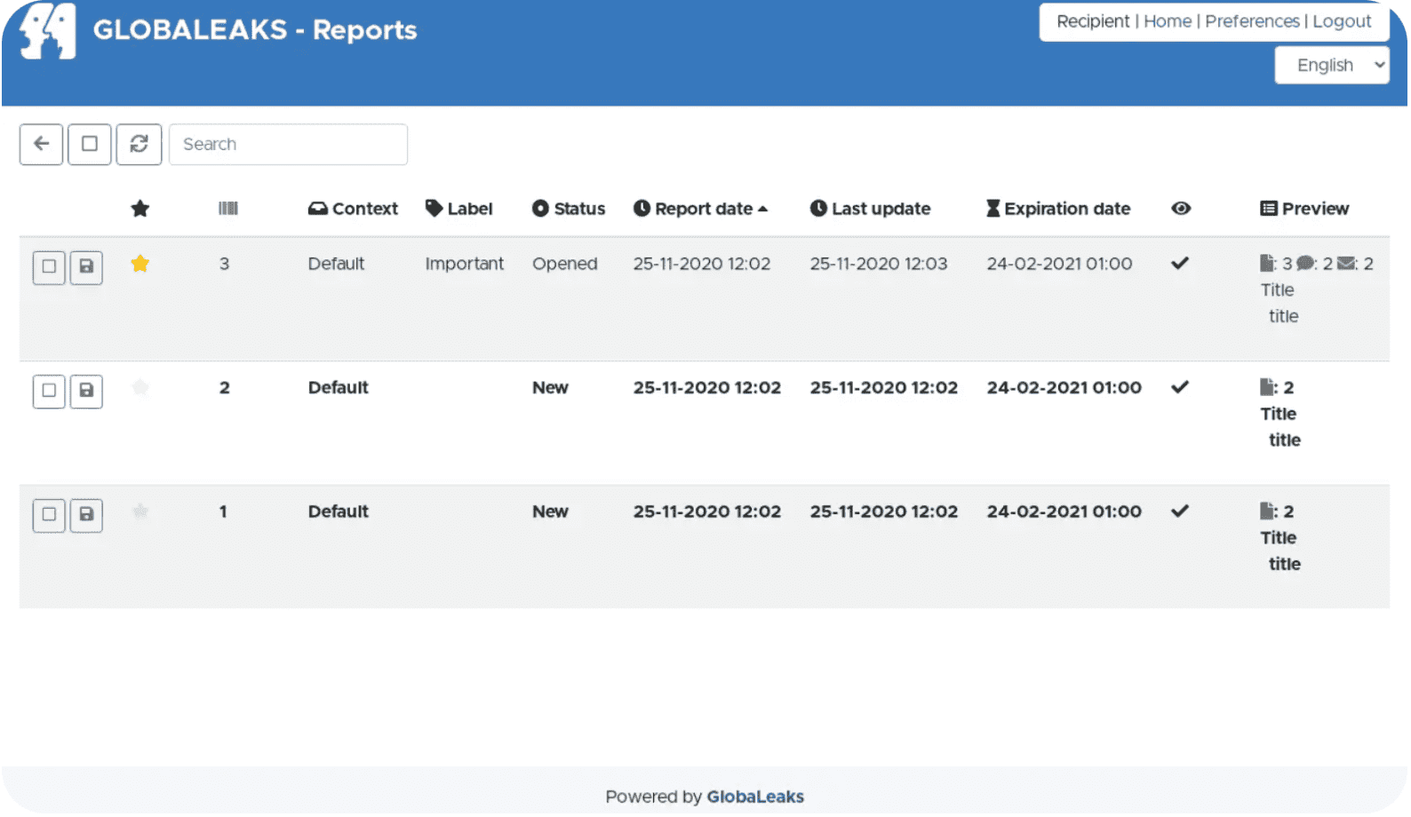The image size is (1411, 817).
Task: Tick the checkbox for report 3
Action: pos(49,266)
